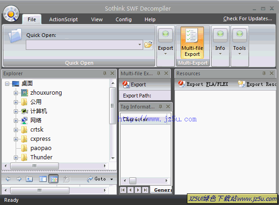Expand the cxpress folder node
The height and width of the screenshot is (205, 279).
(16, 139)
